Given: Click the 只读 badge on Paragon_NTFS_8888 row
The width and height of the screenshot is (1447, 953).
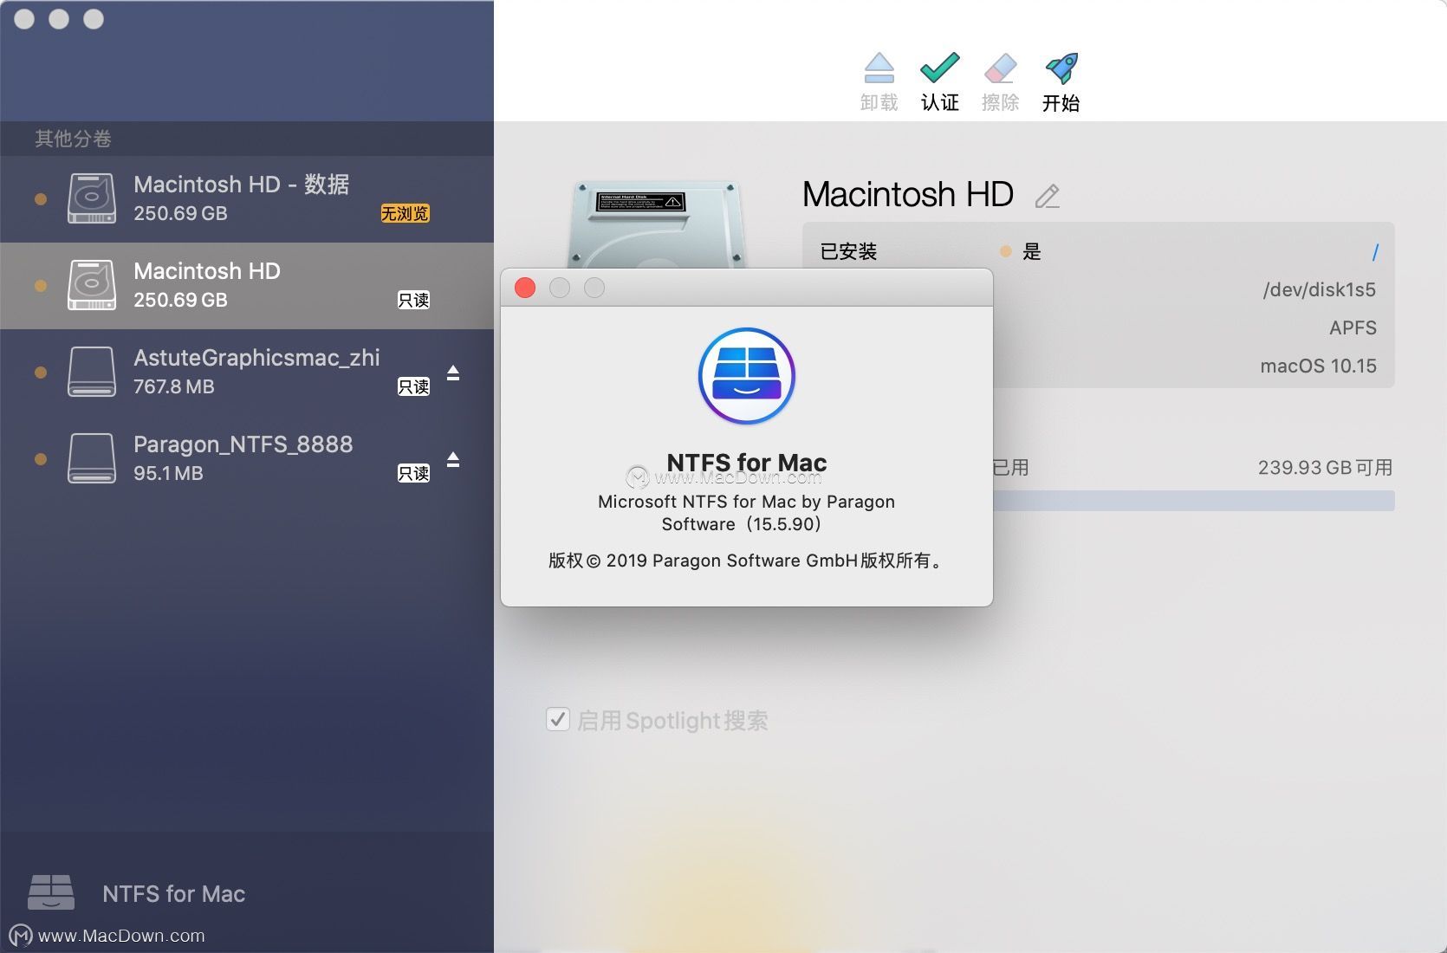Looking at the screenshot, I should coord(413,473).
